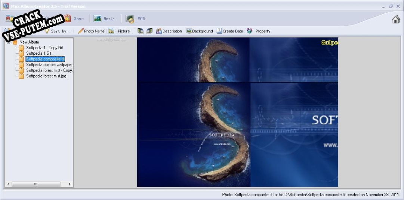
Task: Click the right scroll arrow in tree panel
Action: coord(70,184)
